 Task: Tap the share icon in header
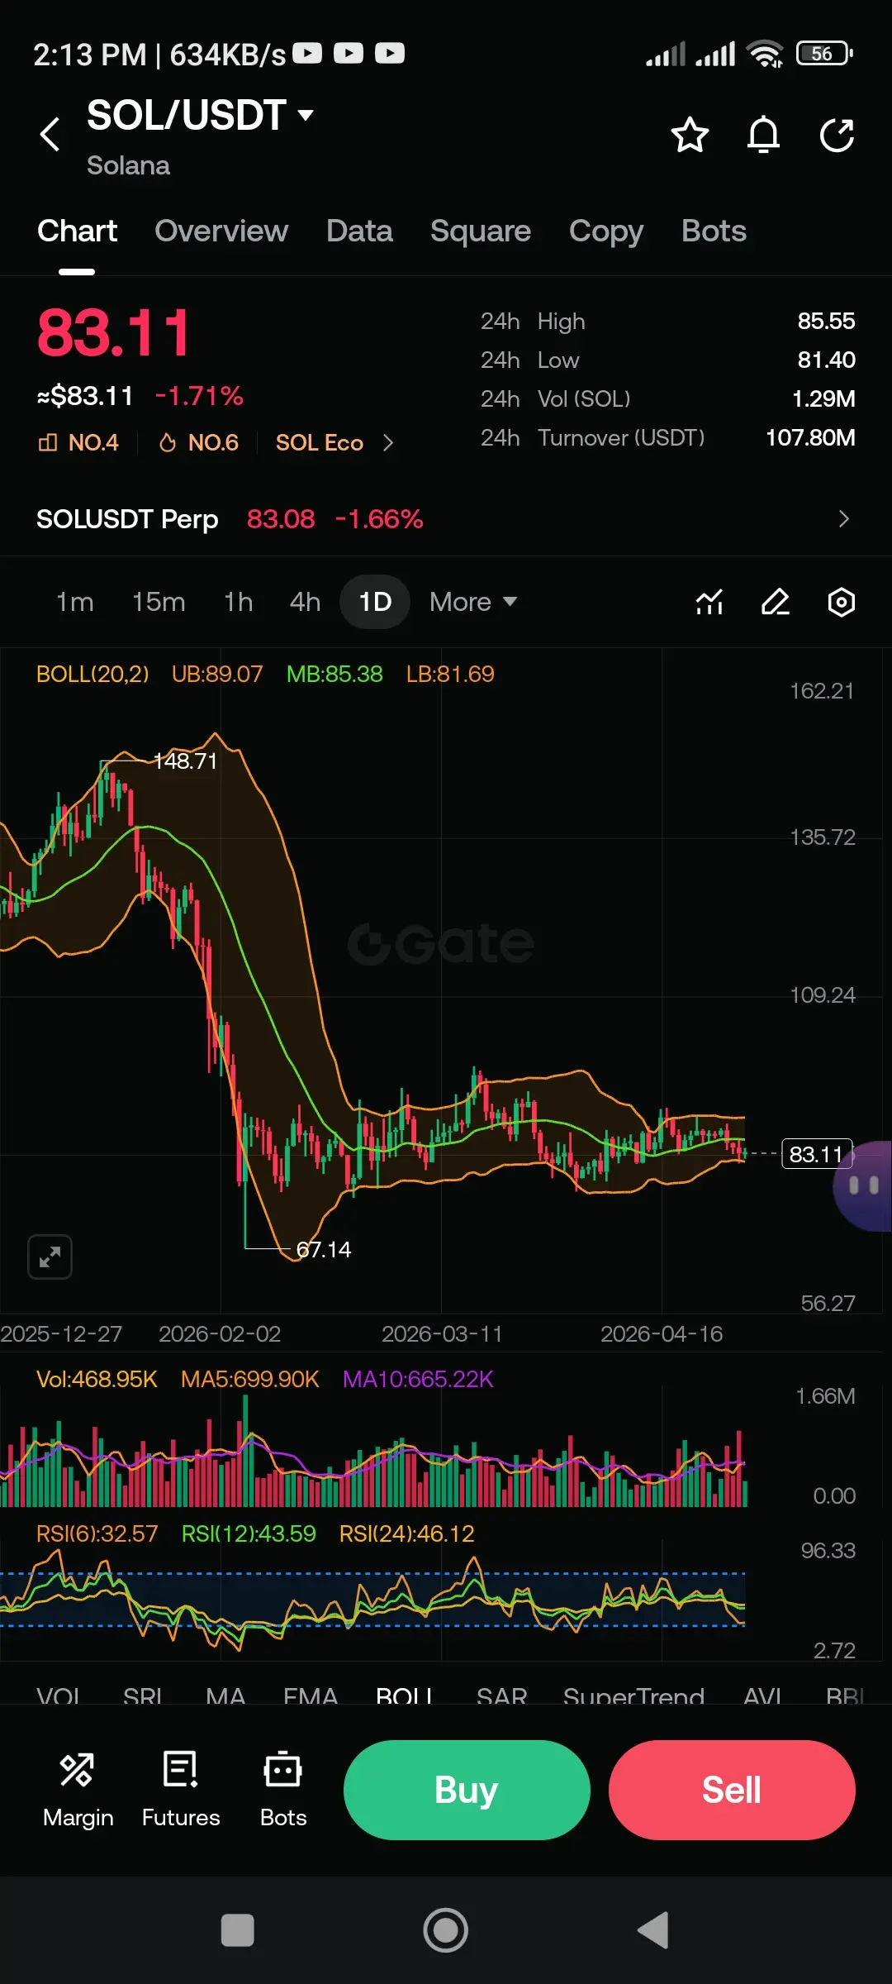click(837, 135)
